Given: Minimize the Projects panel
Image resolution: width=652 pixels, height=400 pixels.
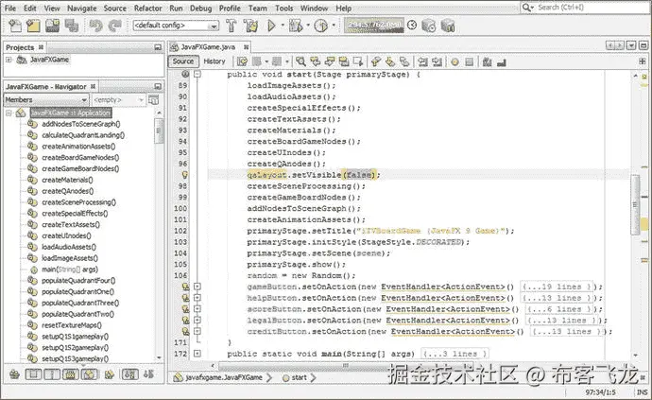Looking at the screenshot, I should (x=158, y=47).
